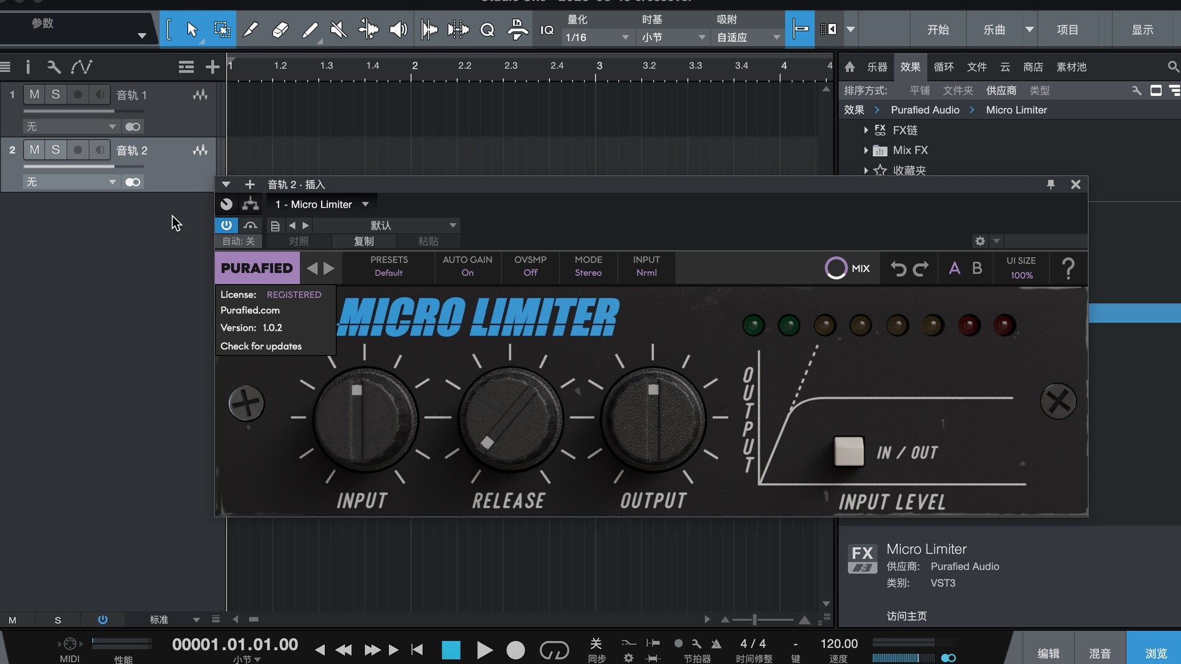The height and width of the screenshot is (664, 1181).
Task: Click the 开始 button
Action: pos(937,30)
